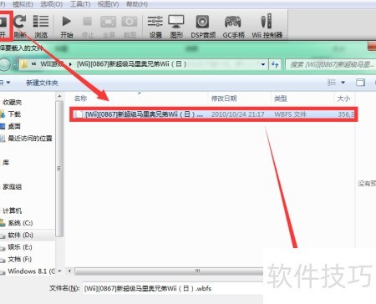The height and width of the screenshot is (304, 376).
Task: Open the 工具(T) menu
Action: (x=80, y=4)
